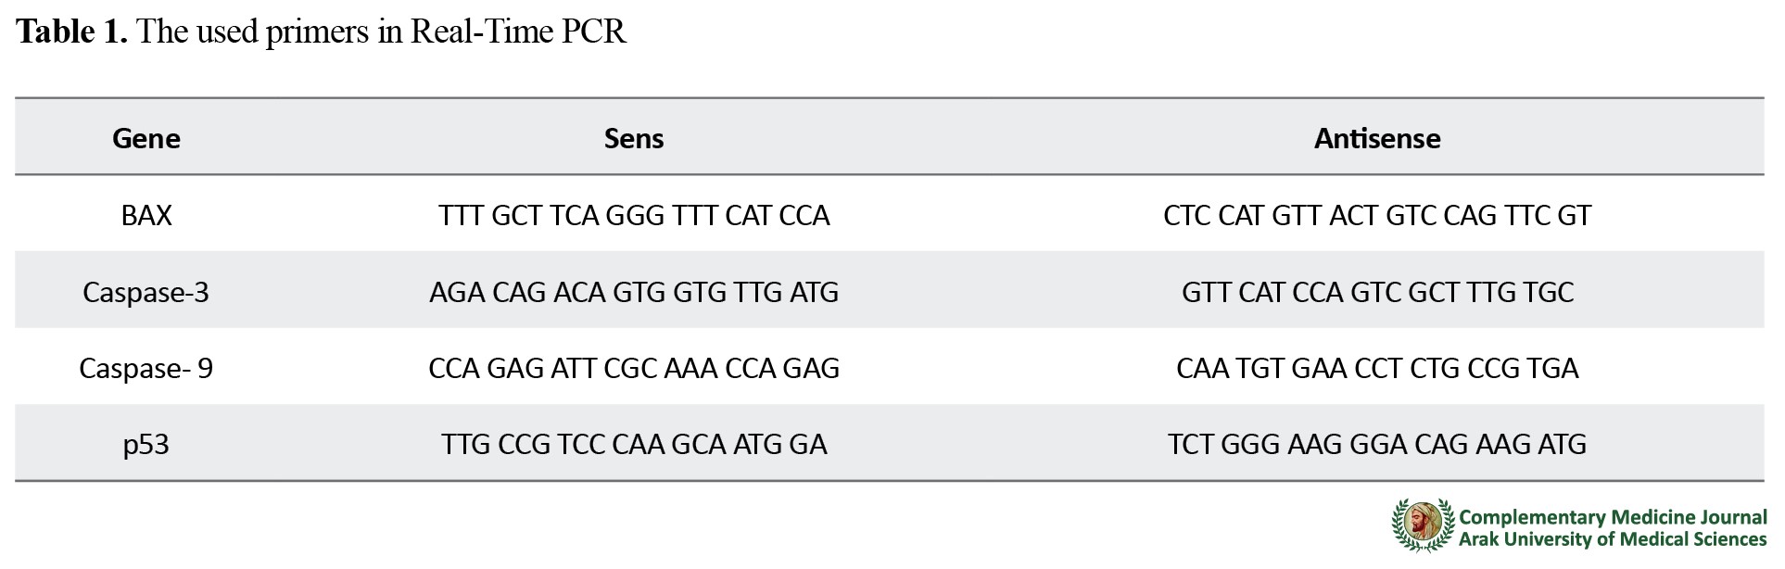Click the p53 sense sequence TTG CCG
Screen dimensions: 1785x569
634,445
